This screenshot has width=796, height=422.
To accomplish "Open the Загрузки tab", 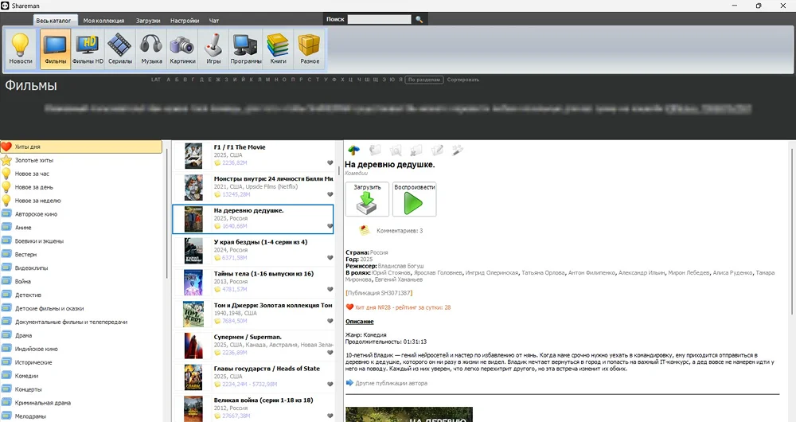I will tap(147, 20).
